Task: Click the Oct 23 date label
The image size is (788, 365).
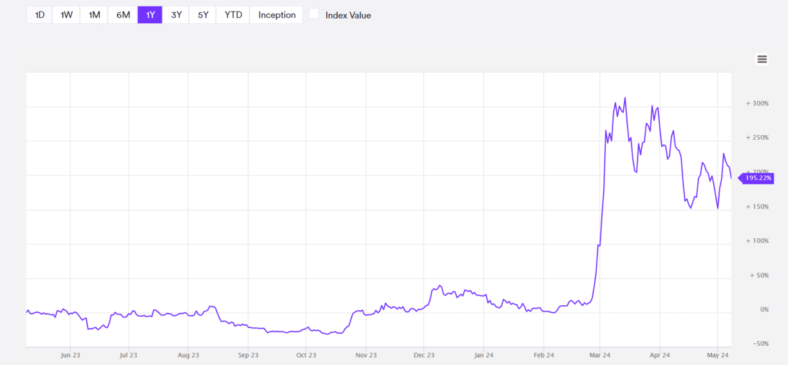Action: click(306, 354)
